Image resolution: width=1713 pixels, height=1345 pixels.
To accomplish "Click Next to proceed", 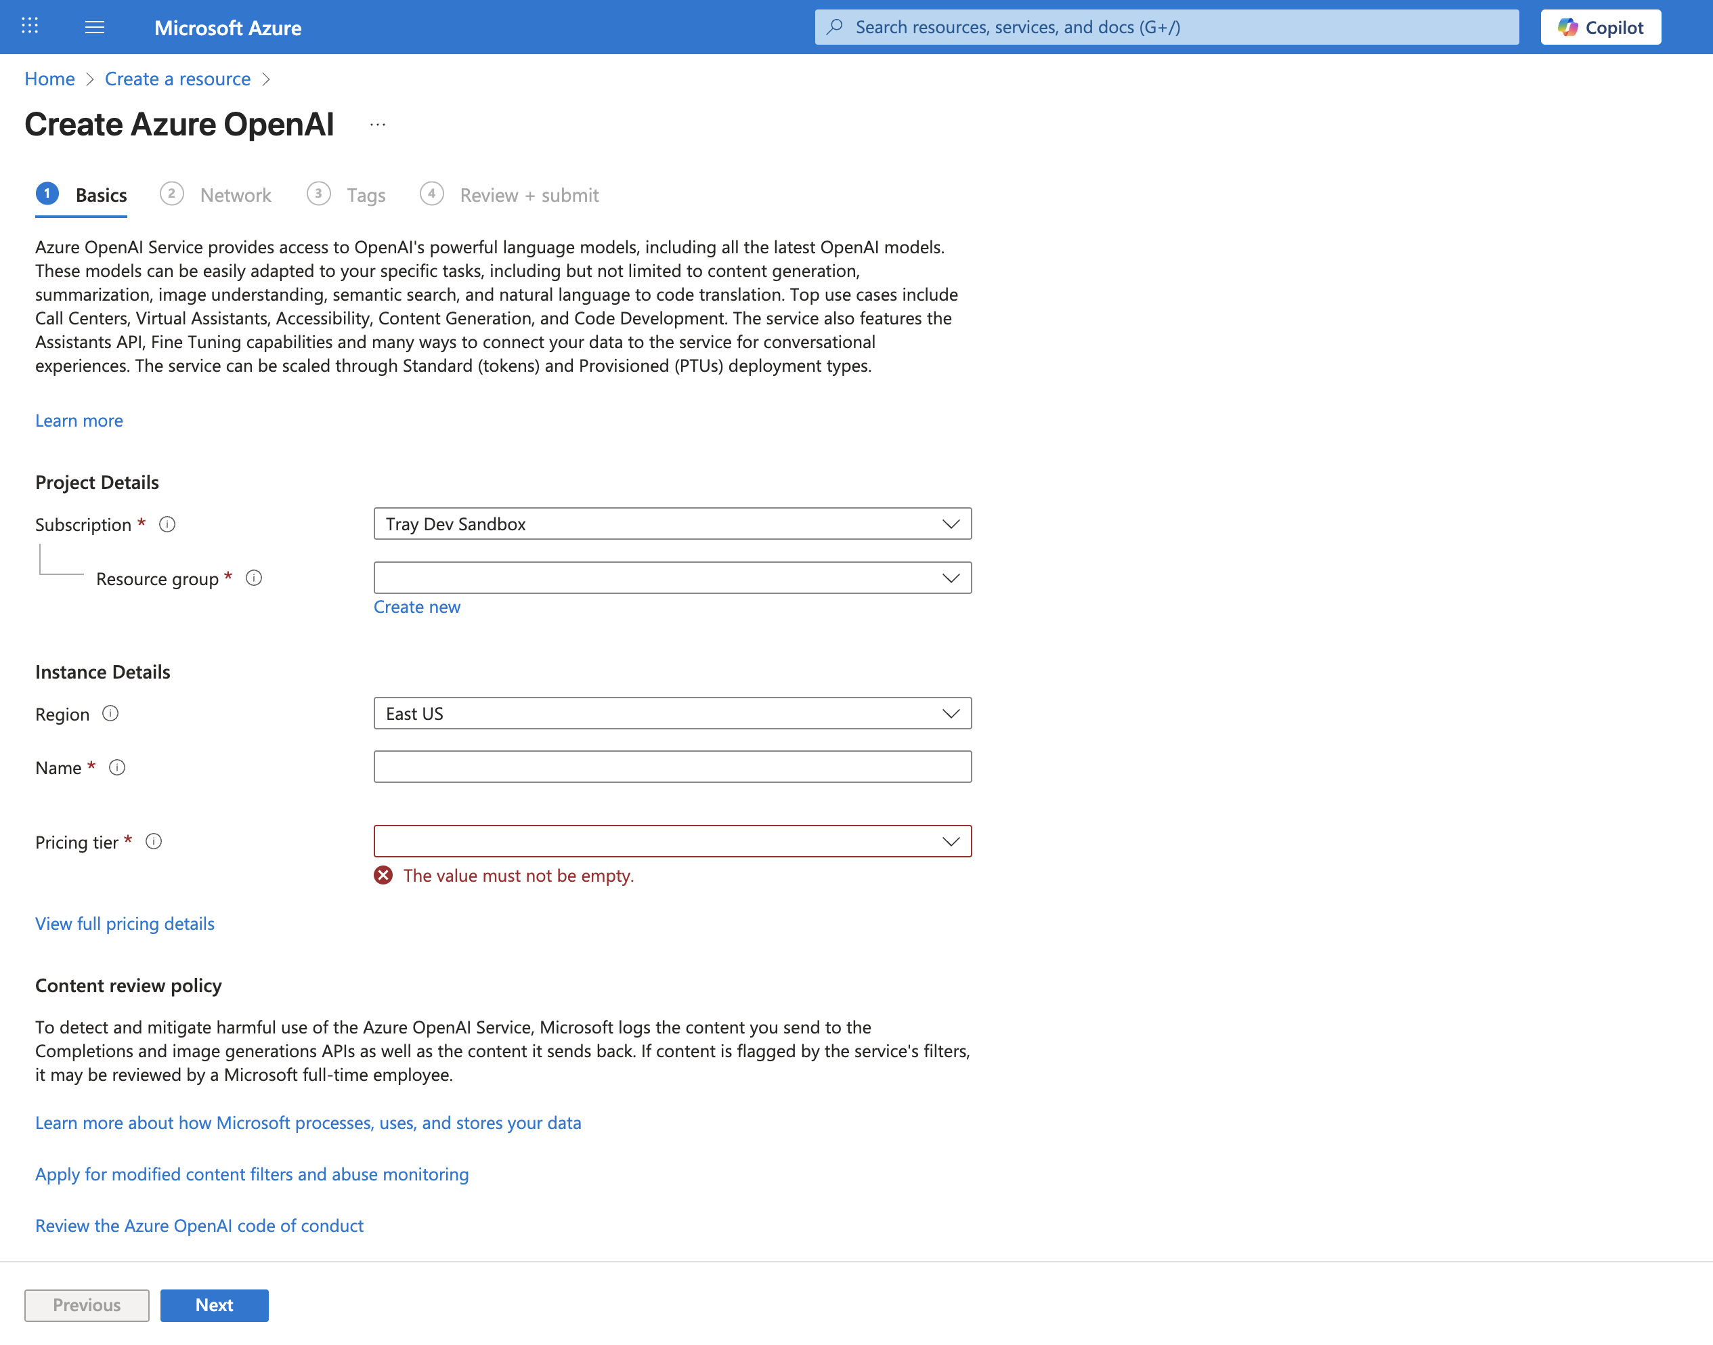I will [x=213, y=1305].
